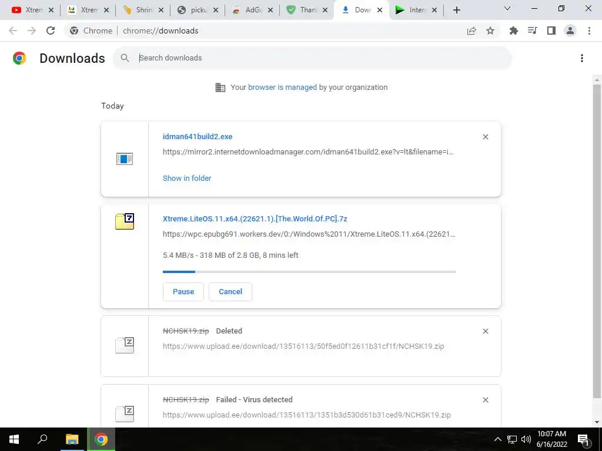
Task: Open the upload.ee URL of failed NCHSK19.zip
Action: coord(307,415)
